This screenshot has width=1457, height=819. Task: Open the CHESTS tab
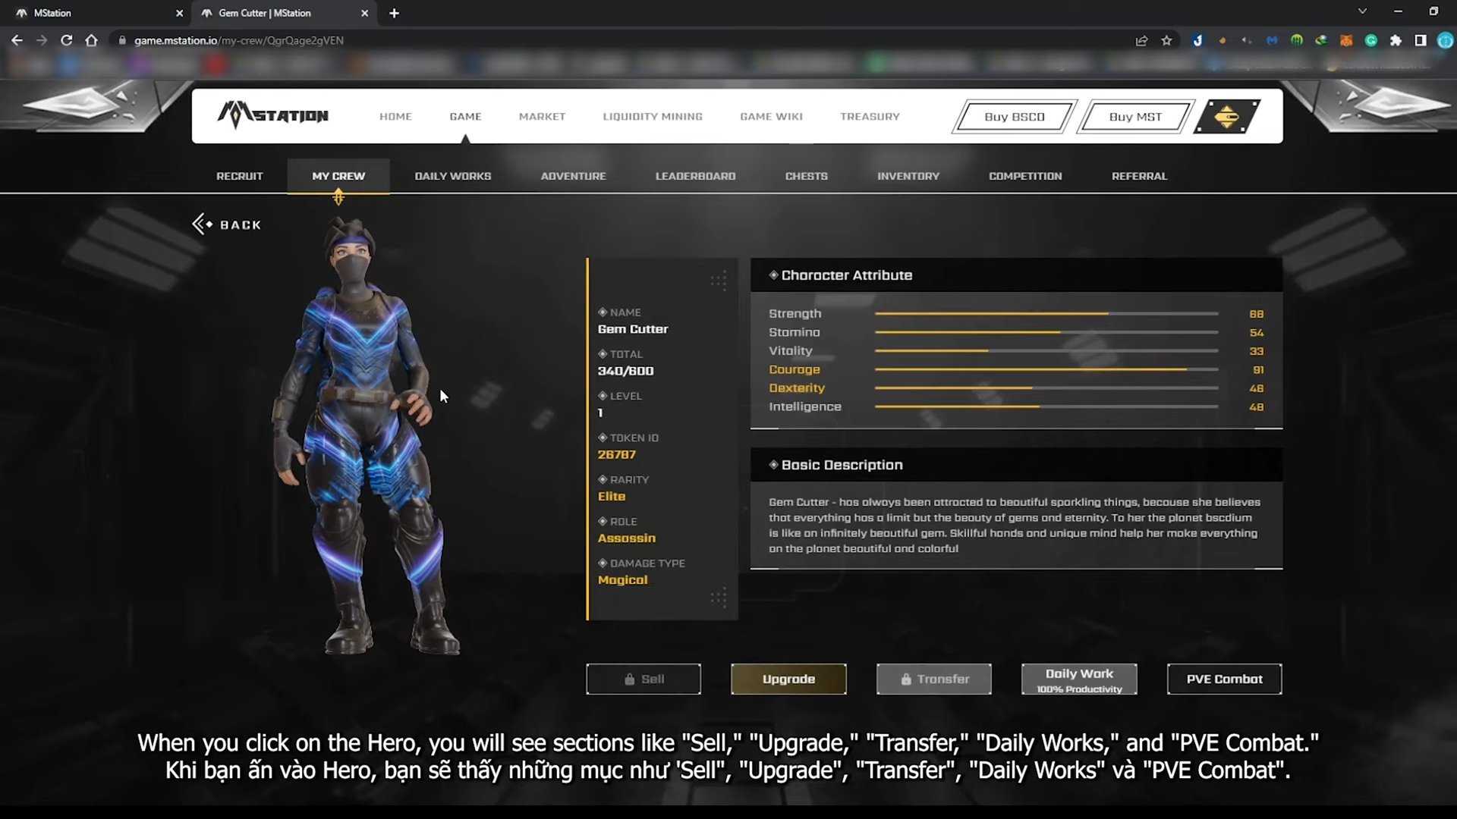tap(807, 176)
